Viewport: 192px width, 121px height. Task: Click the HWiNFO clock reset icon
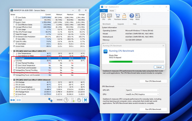point(66,100)
